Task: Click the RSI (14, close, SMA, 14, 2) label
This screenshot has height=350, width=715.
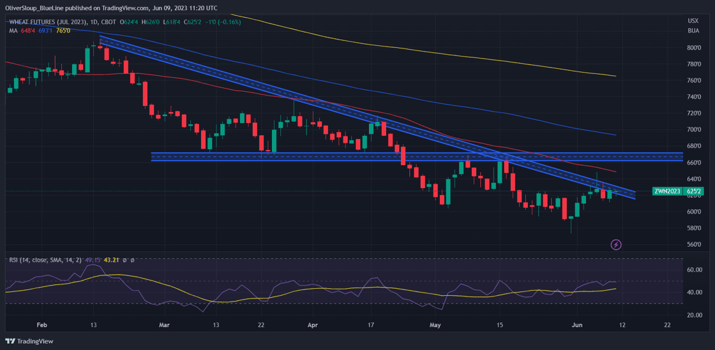Action: pyautogui.click(x=45, y=260)
